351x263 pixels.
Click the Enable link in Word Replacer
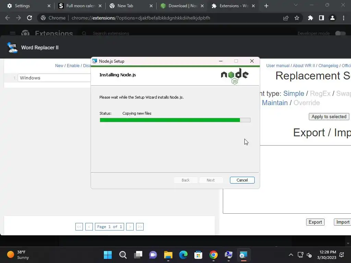click(73, 65)
